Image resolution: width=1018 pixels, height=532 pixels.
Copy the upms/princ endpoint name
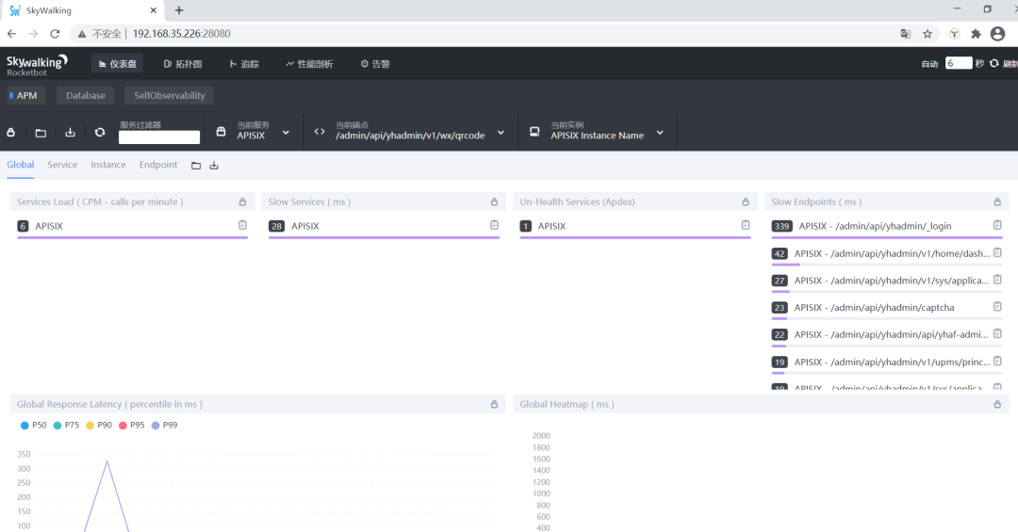(997, 361)
